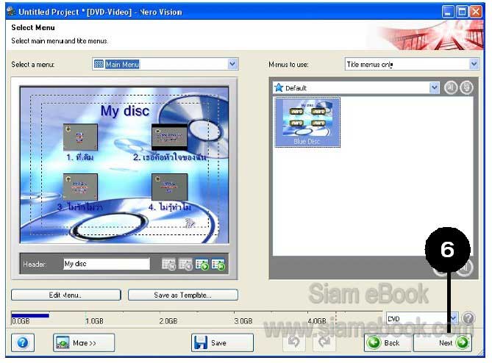Screen dimensions: 492x363
Task: Click Save as Template button
Action: [183, 295]
